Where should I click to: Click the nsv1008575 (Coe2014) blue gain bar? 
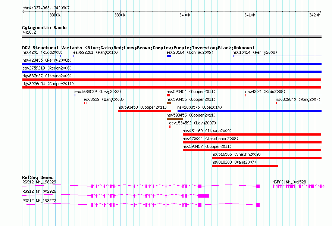coord(250,111)
